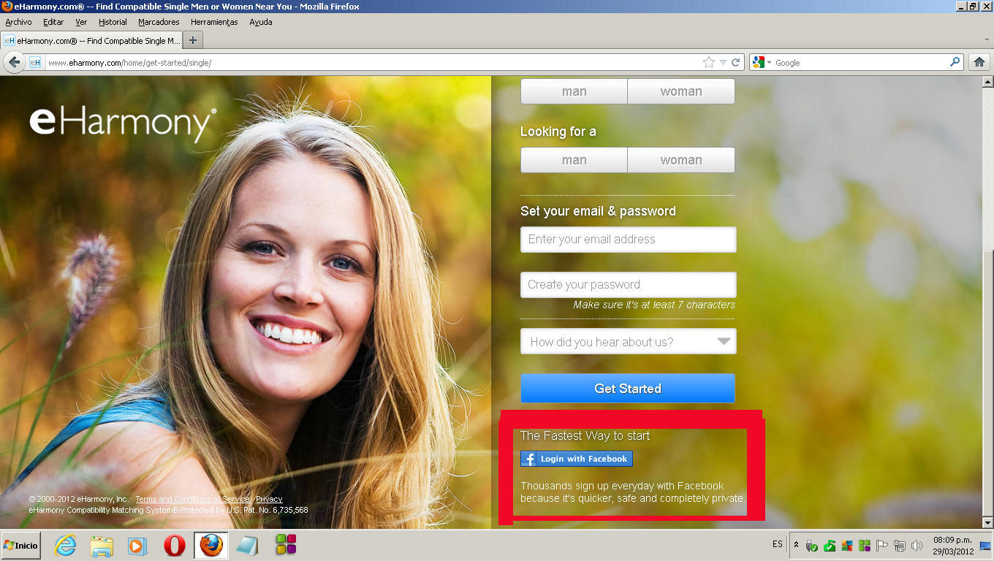994x561 pixels.
Task: Select the eHarmony.com browser tab
Action: [91, 41]
